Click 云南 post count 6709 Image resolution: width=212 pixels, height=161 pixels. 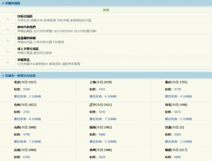pyautogui.click(x=26, y=157)
